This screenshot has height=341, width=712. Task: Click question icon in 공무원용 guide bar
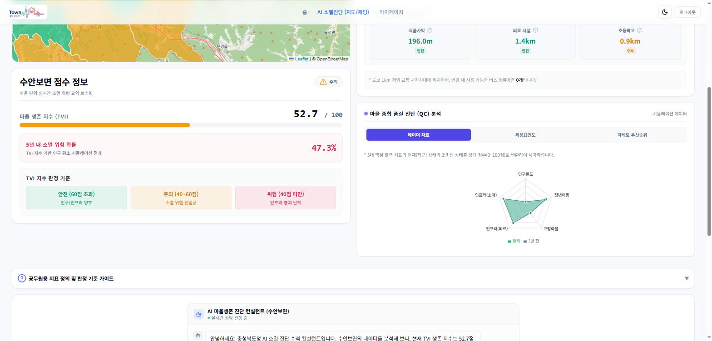pyautogui.click(x=22, y=278)
